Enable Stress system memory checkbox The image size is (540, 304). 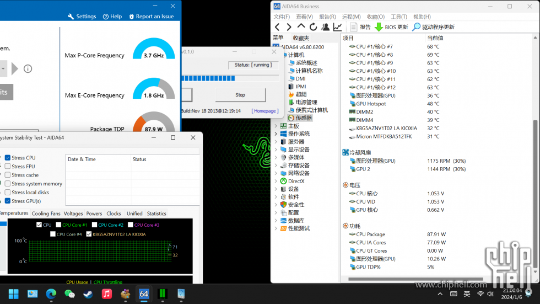[x=8, y=184]
